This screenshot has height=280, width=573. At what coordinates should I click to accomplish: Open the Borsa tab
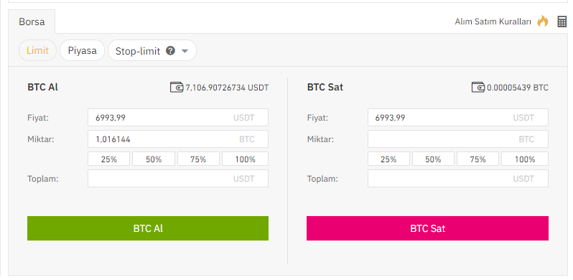(x=32, y=22)
